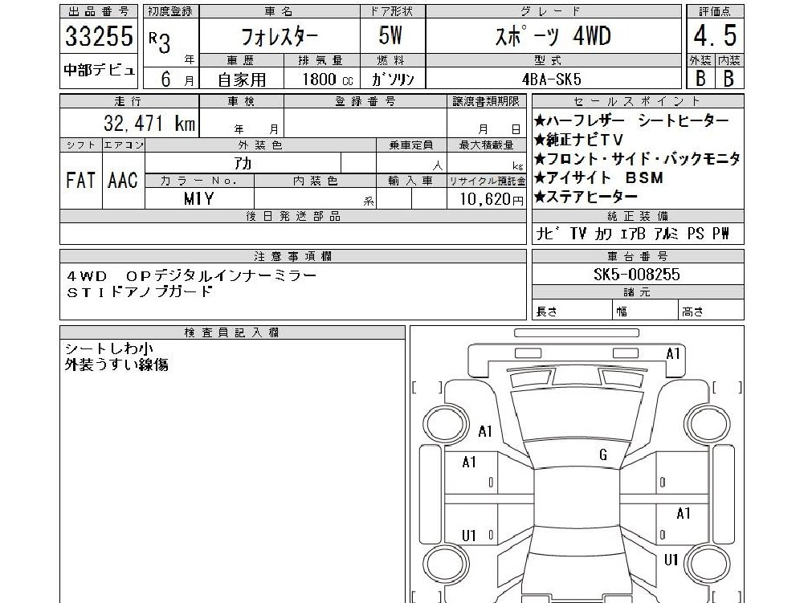Click the empty 登録番号 field
The image size is (804, 603).
point(365,123)
